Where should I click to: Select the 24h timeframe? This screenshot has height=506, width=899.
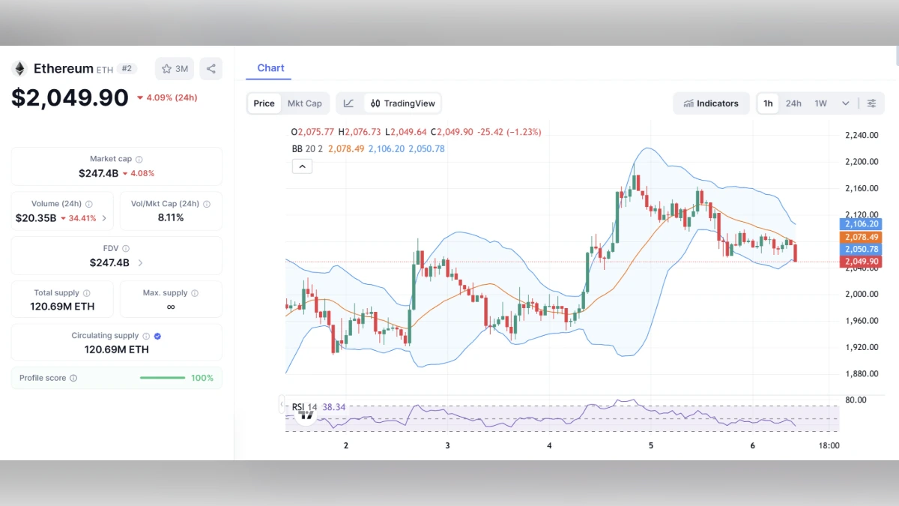[x=793, y=103]
